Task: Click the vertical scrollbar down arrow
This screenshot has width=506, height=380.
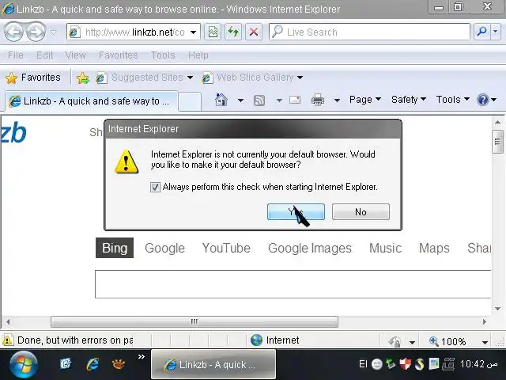Action: click(x=497, y=309)
